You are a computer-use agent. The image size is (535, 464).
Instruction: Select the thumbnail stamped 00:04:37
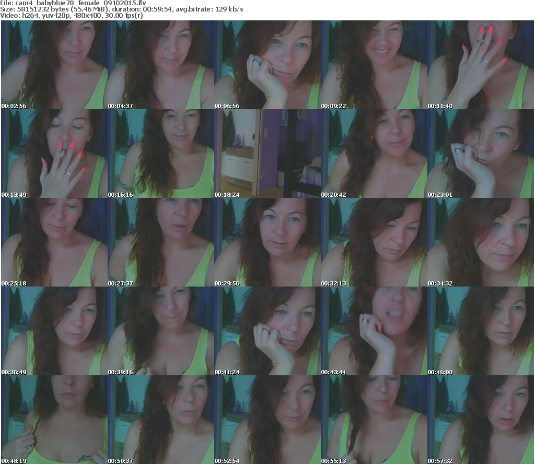pos(161,65)
